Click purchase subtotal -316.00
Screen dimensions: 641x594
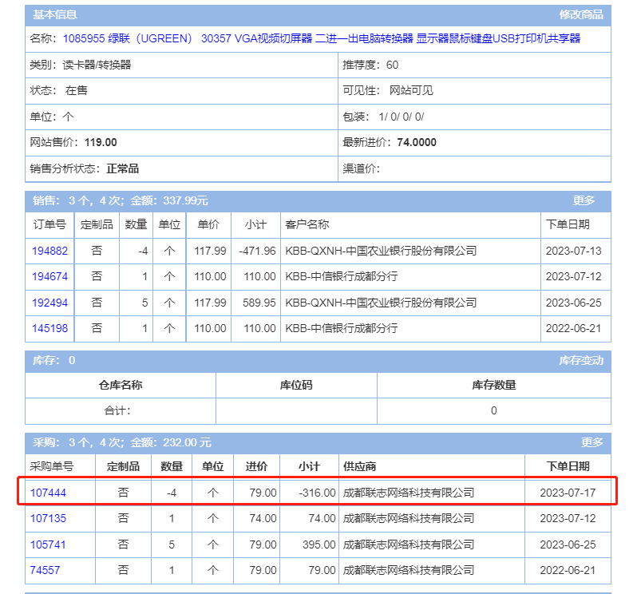pyautogui.click(x=317, y=493)
